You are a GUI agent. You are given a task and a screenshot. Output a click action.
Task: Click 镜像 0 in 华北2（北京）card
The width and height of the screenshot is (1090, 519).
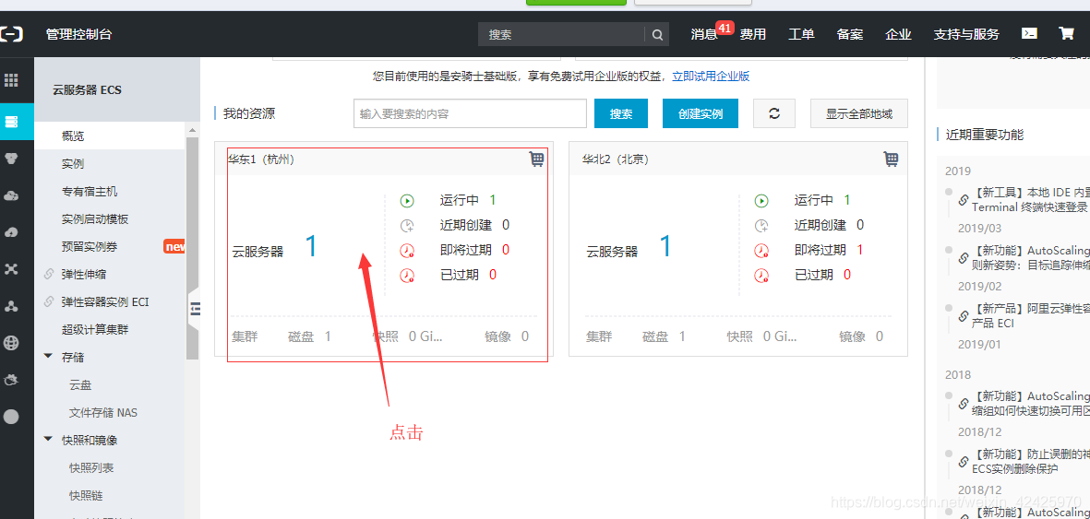click(860, 337)
